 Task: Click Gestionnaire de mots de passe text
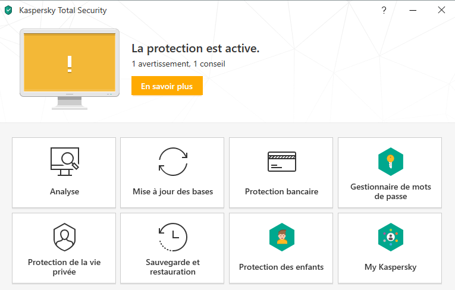click(390, 191)
